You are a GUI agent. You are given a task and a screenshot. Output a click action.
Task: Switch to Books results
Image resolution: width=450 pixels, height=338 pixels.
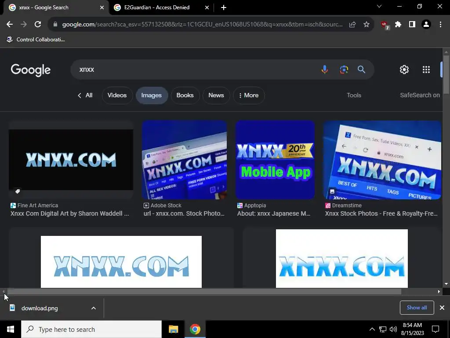[x=185, y=96]
